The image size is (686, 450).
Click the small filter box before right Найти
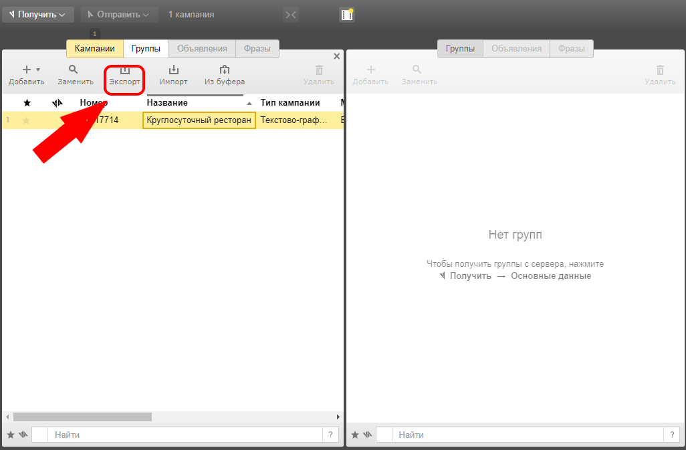384,435
